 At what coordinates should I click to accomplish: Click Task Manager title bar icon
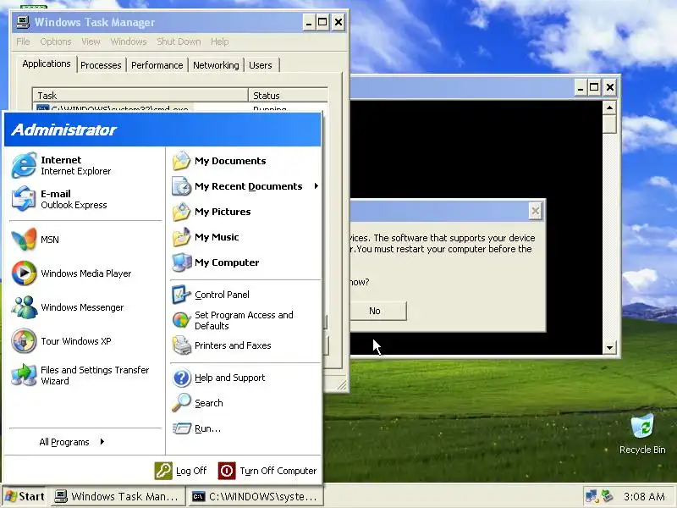click(x=23, y=22)
